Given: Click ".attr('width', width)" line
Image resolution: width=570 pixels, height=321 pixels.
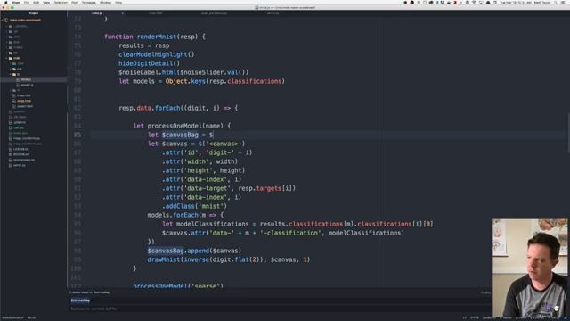Looking at the screenshot, I should [199, 161].
